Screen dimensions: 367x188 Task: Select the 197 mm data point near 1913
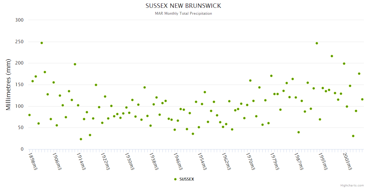pyautogui.click(x=75, y=64)
